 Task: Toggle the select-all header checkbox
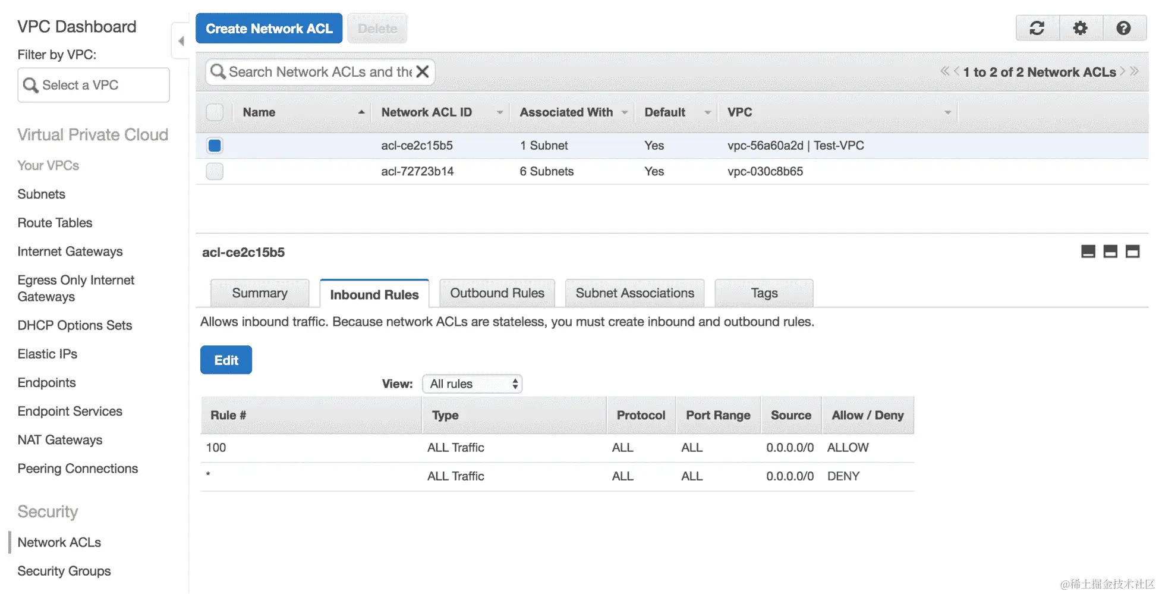click(x=215, y=112)
